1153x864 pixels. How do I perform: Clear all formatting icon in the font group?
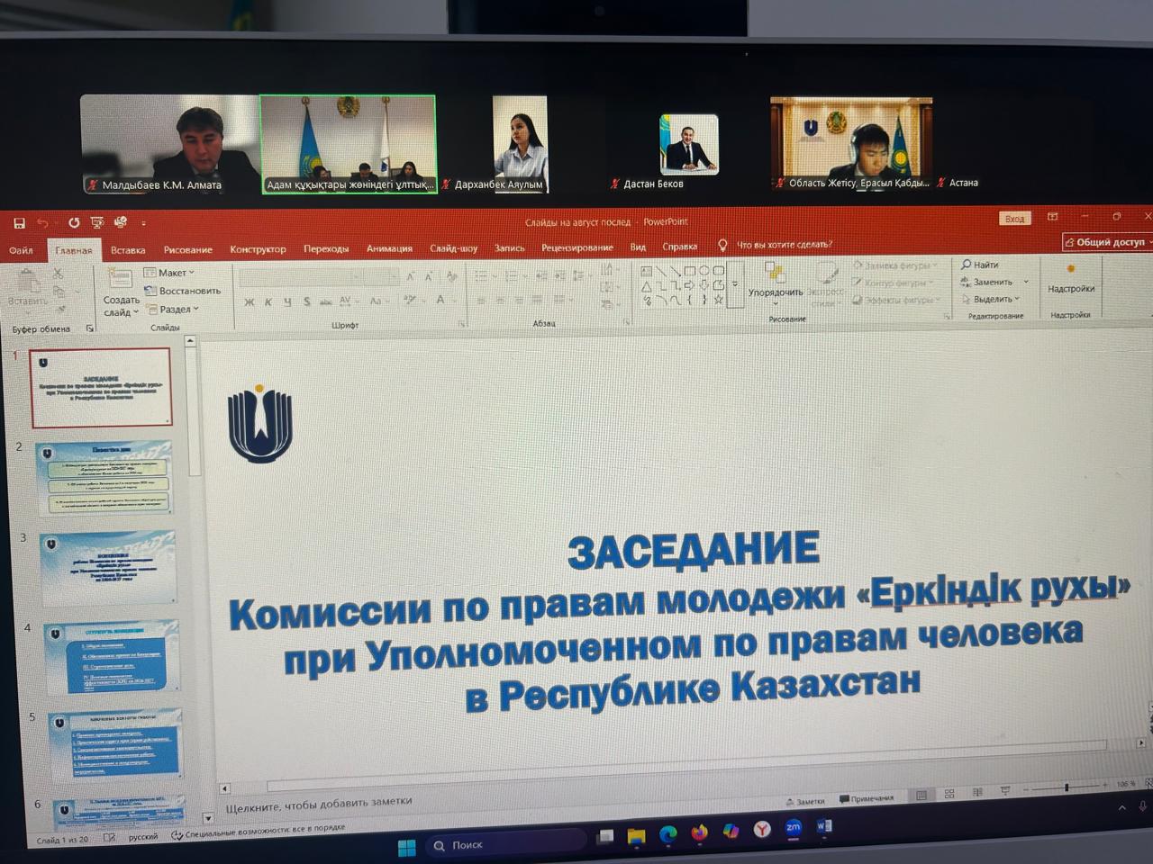450,276
